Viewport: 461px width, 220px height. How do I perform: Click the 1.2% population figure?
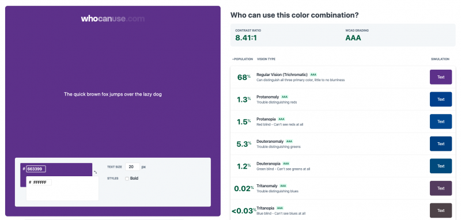tap(244, 166)
